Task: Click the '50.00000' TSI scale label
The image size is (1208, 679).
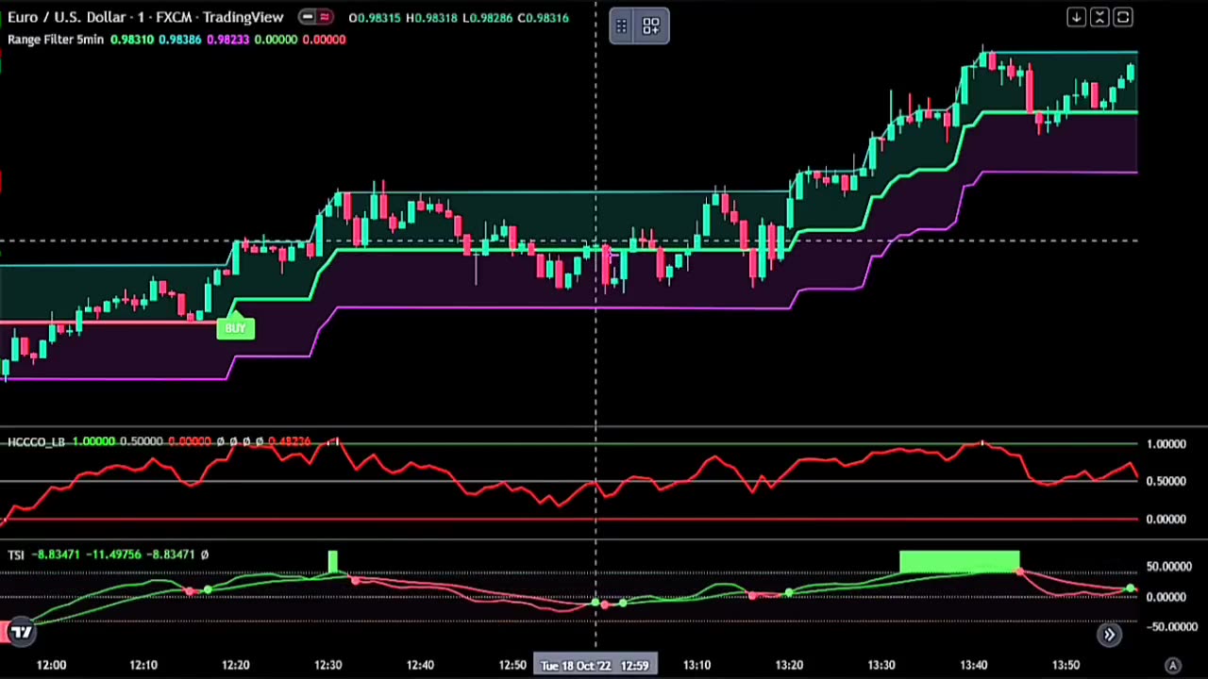Action: [1167, 567]
